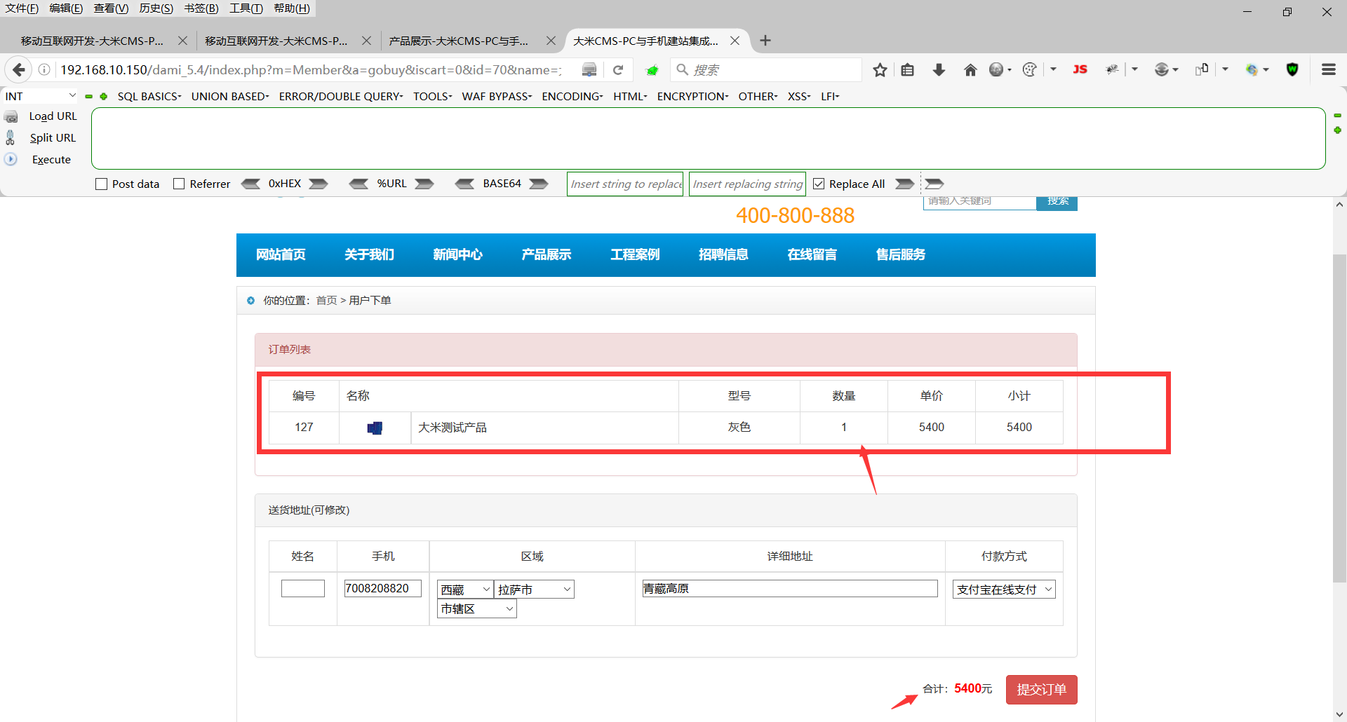Click the BASE64 encode arrow
The image size is (1347, 722).
tap(537, 184)
